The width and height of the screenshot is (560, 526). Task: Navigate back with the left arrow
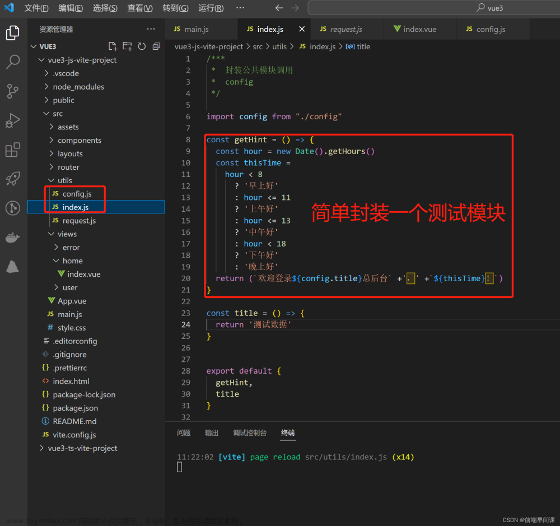279,8
